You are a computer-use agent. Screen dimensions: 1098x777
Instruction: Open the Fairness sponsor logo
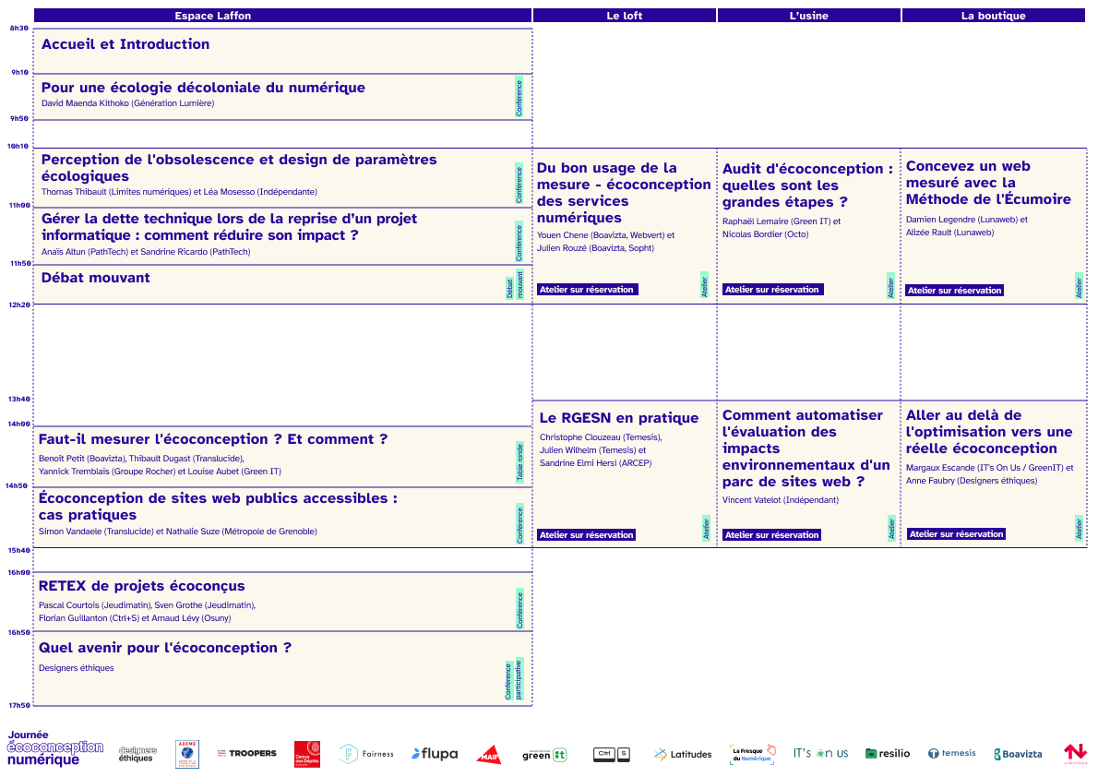[x=366, y=754]
